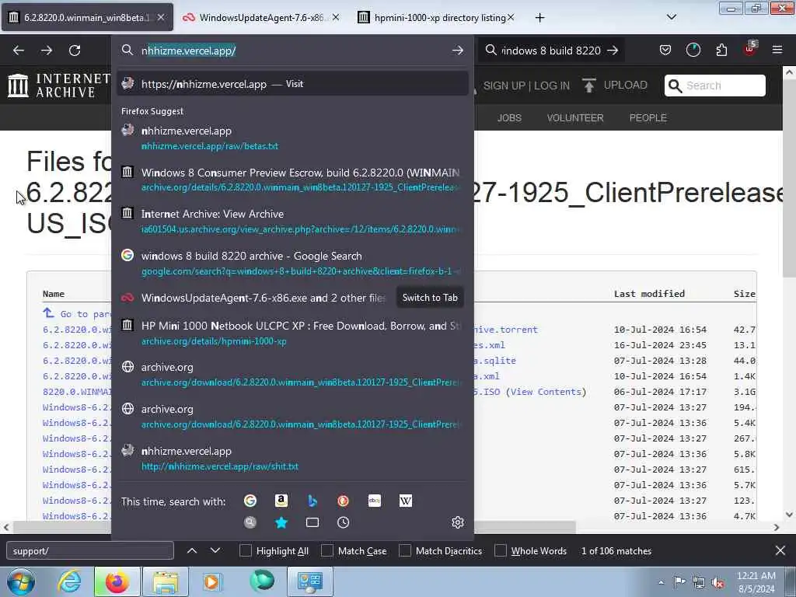Search this time with Google
The width and height of the screenshot is (796, 597).
(250, 501)
